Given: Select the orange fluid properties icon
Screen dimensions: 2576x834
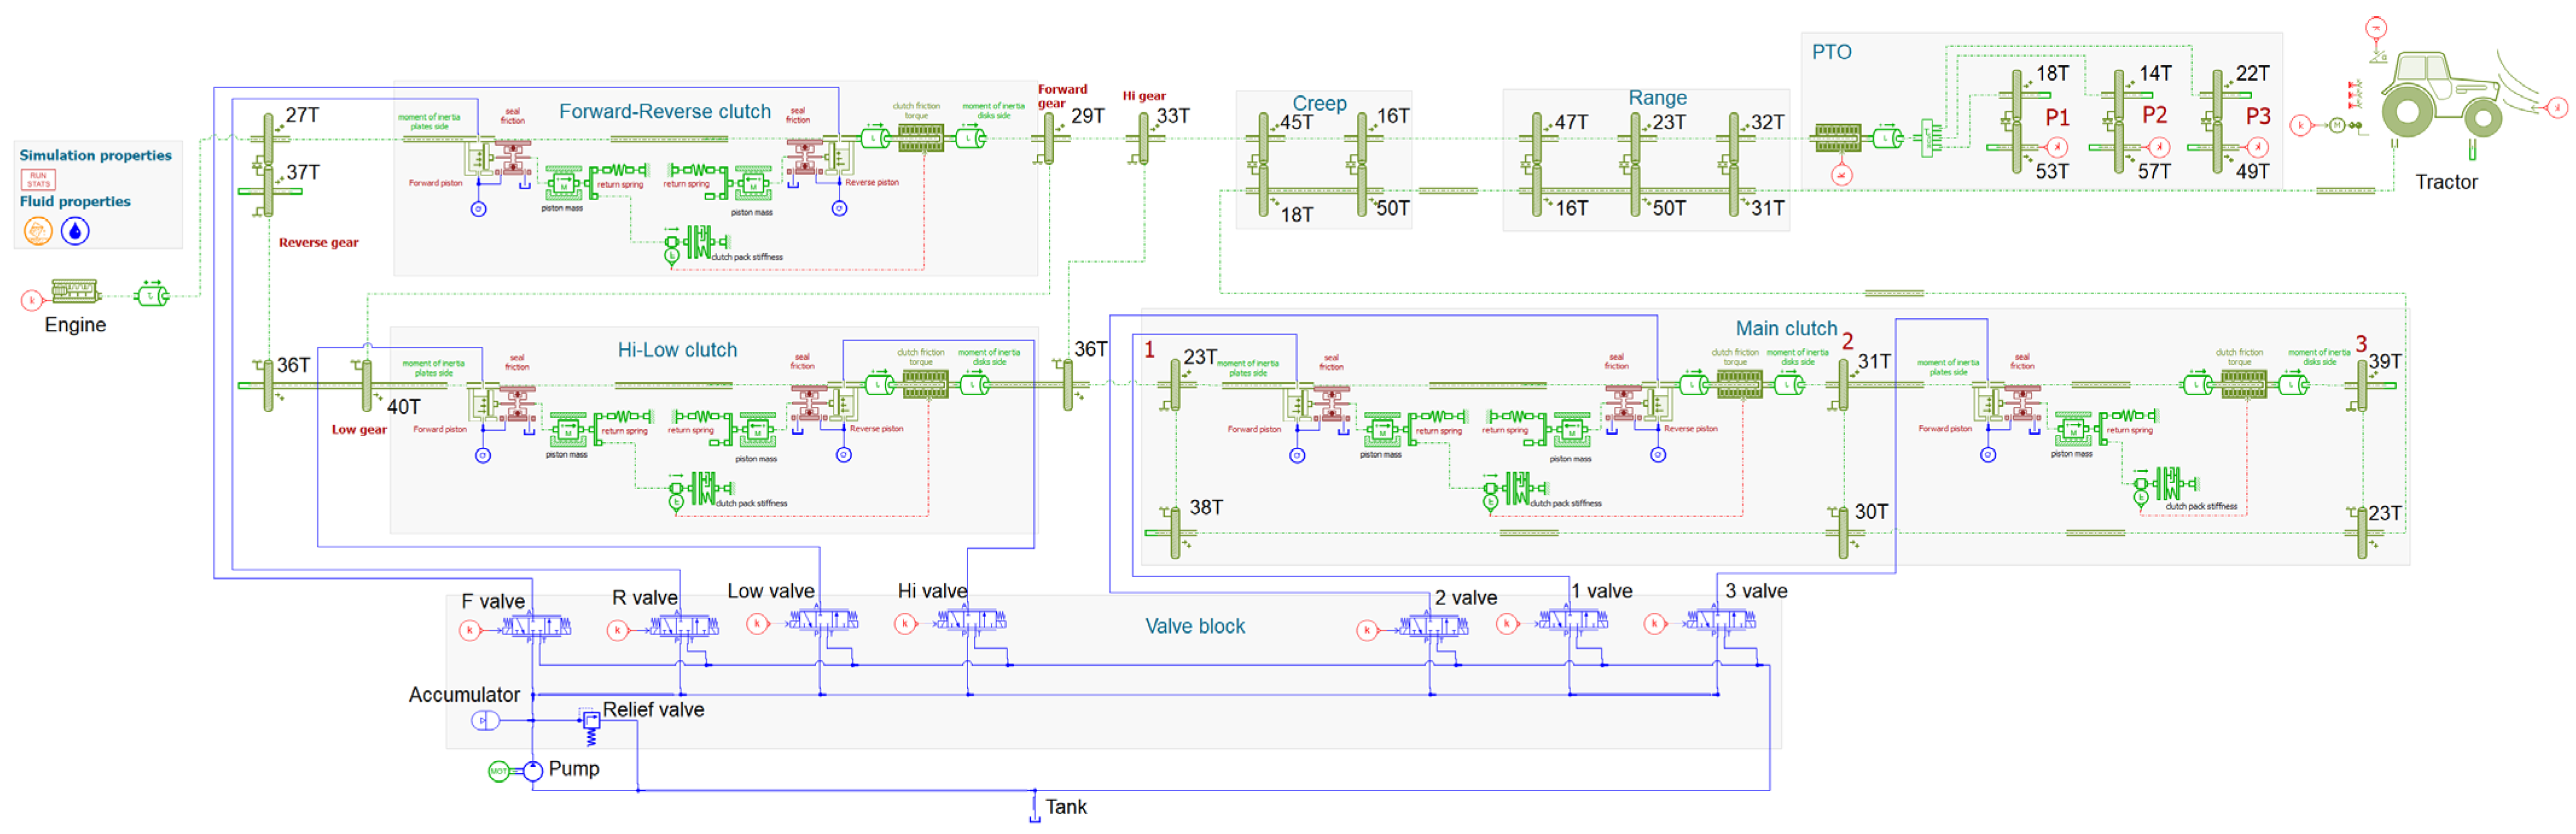Looking at the screenshot, I should [x=38, y=231].
